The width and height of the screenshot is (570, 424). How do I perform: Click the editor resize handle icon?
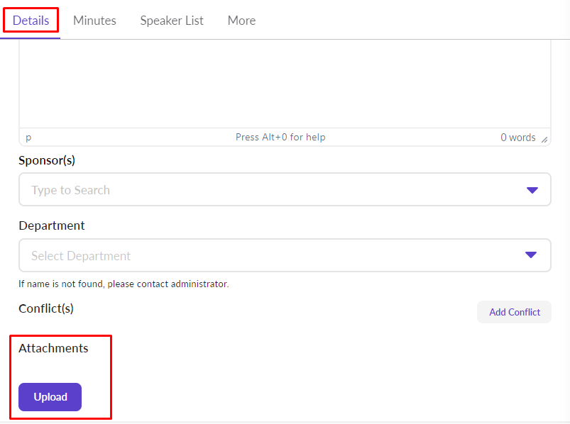(544, 140)
